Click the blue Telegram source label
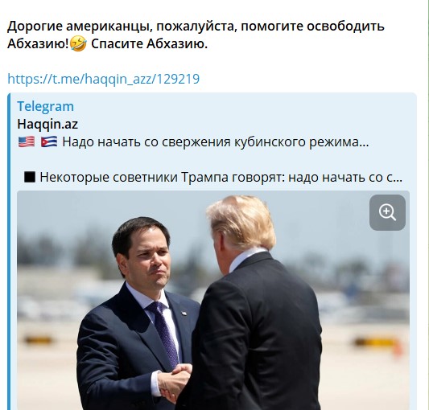The height and width of the screenshot is (410, 429). point(45,106)
